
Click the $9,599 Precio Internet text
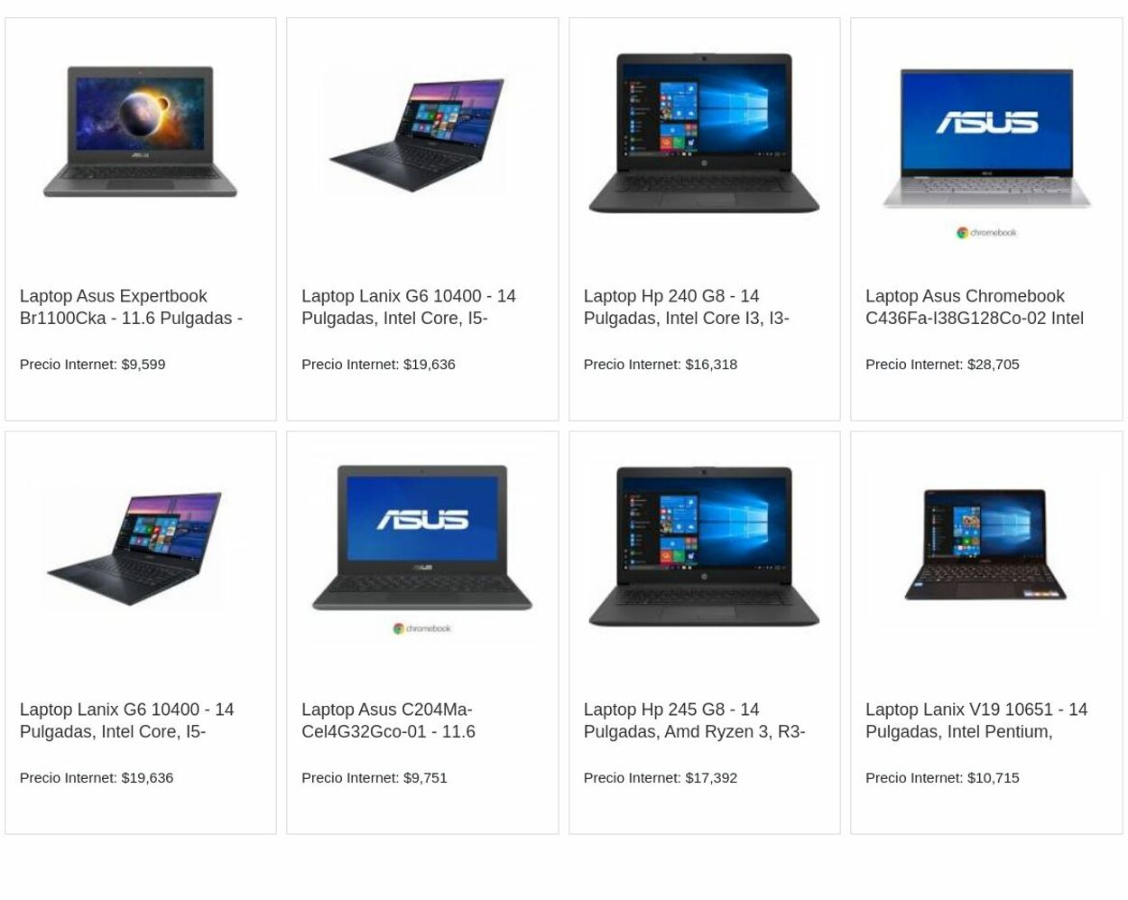(x=92, y=365)
